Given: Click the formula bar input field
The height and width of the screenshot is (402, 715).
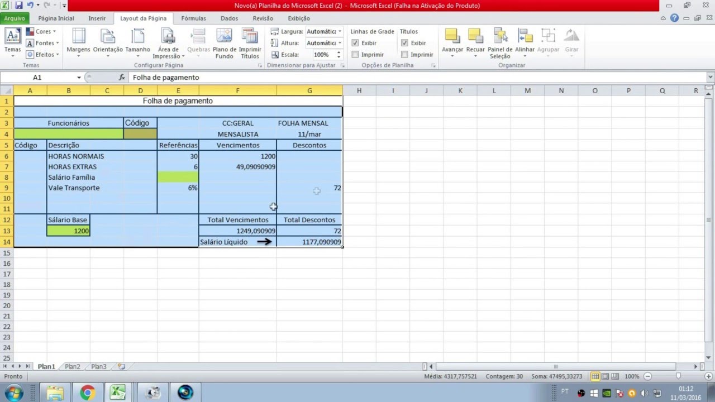Looking at the screenshot, I should point(418,77).
